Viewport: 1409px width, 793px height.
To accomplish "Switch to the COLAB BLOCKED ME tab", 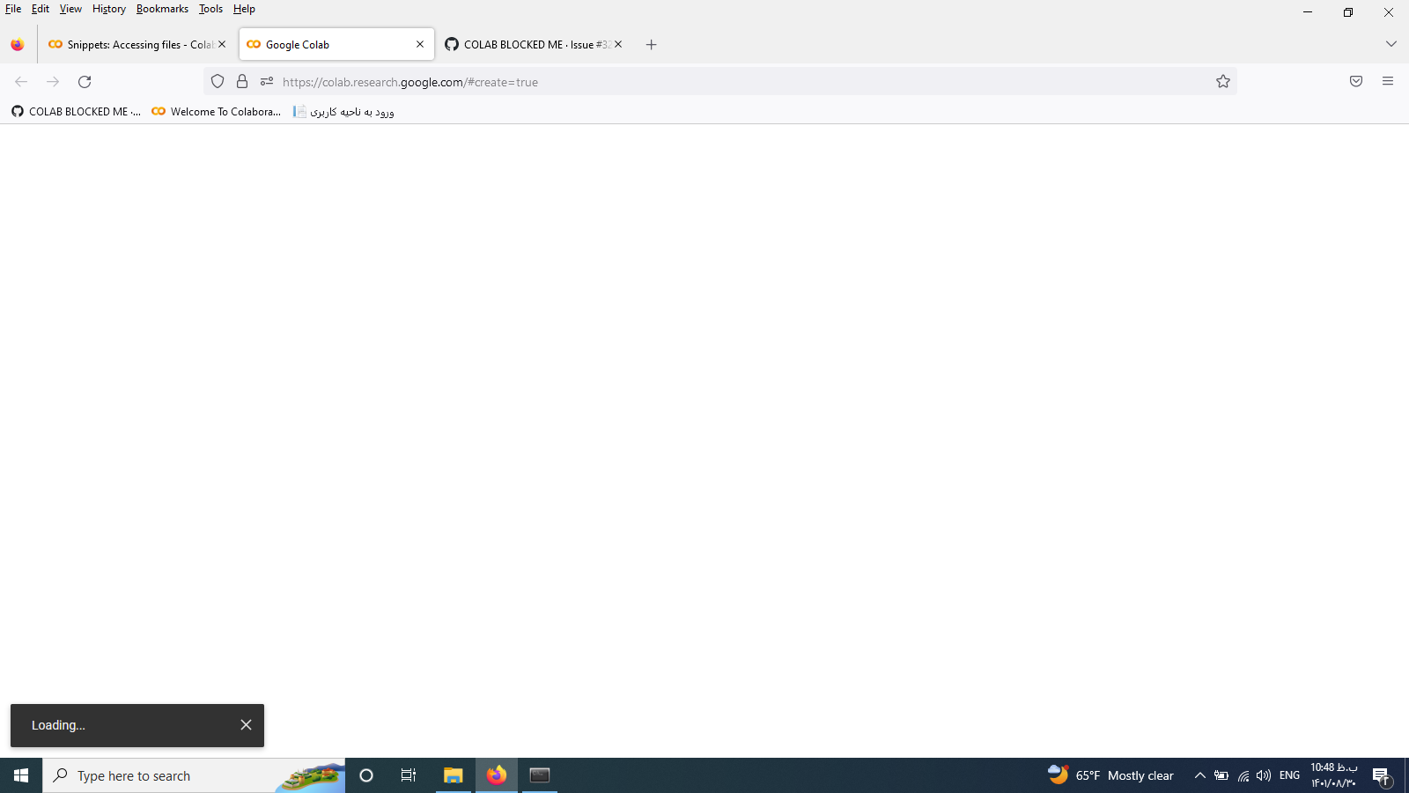I will (x=528, y=44).
